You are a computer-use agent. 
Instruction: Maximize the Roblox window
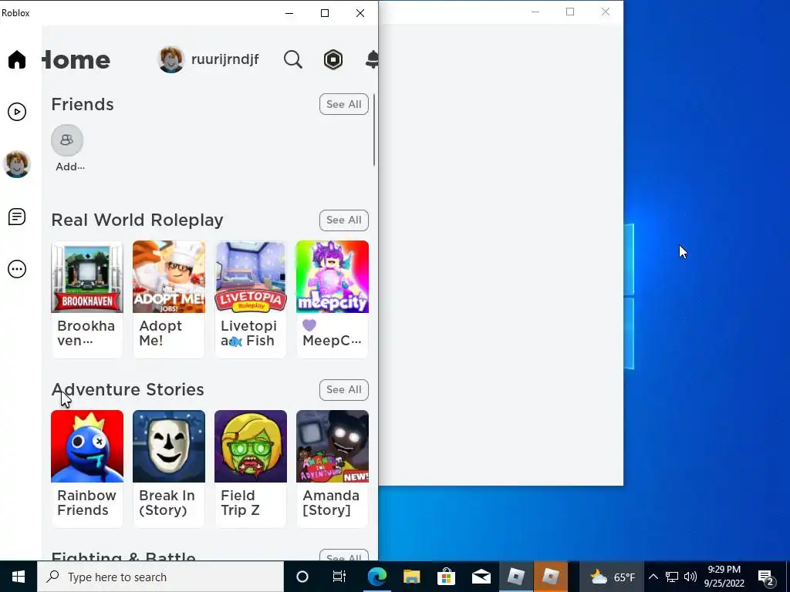point(325,13)
